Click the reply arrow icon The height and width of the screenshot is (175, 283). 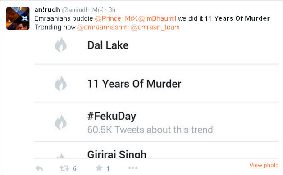pyautogui.click(x=39, y=168)
